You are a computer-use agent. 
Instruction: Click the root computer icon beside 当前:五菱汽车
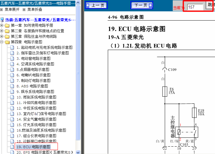coord(2,20)
